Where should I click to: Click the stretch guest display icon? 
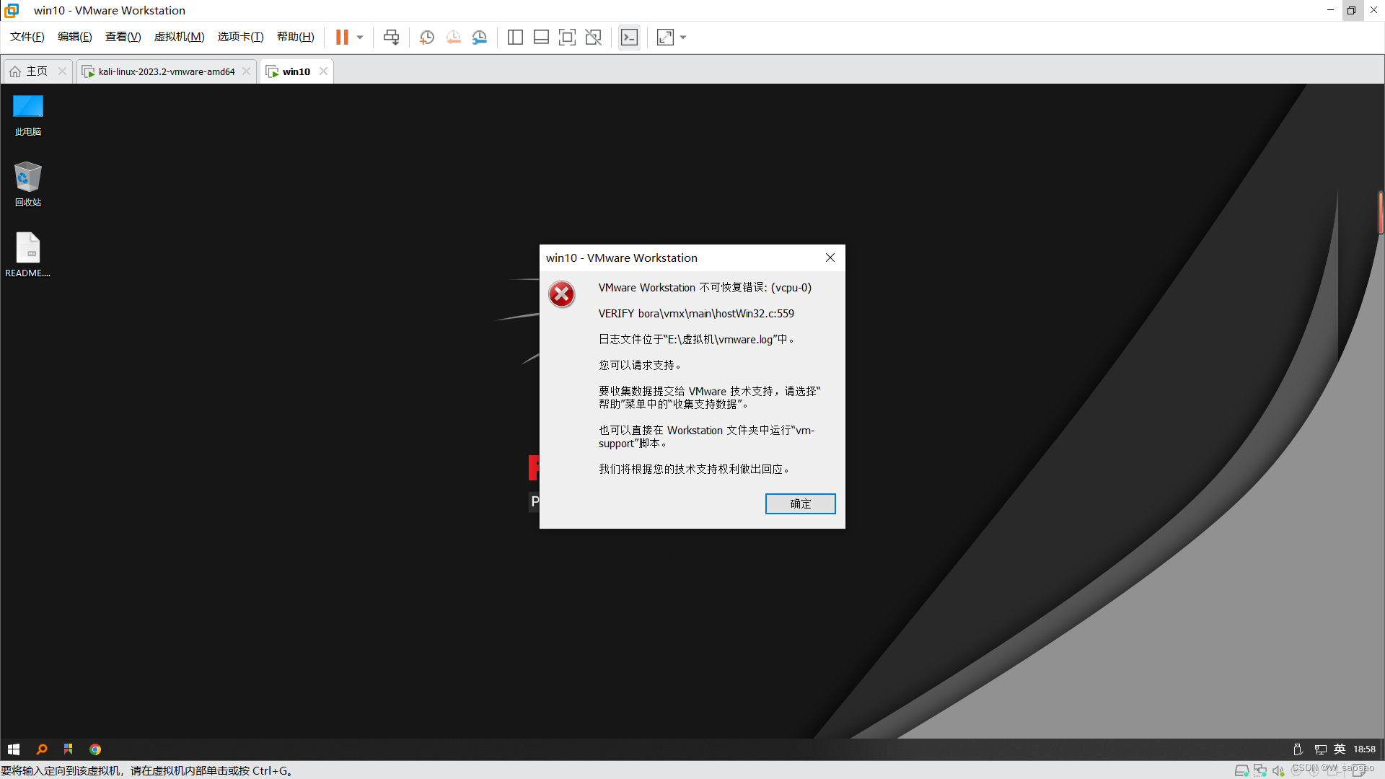click(x=665, y=37)
